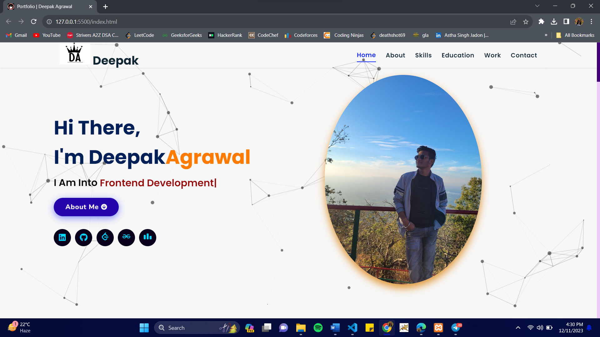Click the DA crown logo
600x337 pixels.
[75, 53]
